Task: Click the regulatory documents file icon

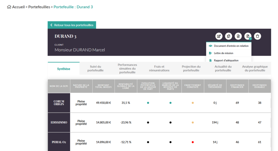Action: (248, 36)
